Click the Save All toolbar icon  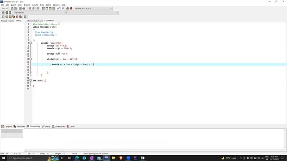point(13,17)
